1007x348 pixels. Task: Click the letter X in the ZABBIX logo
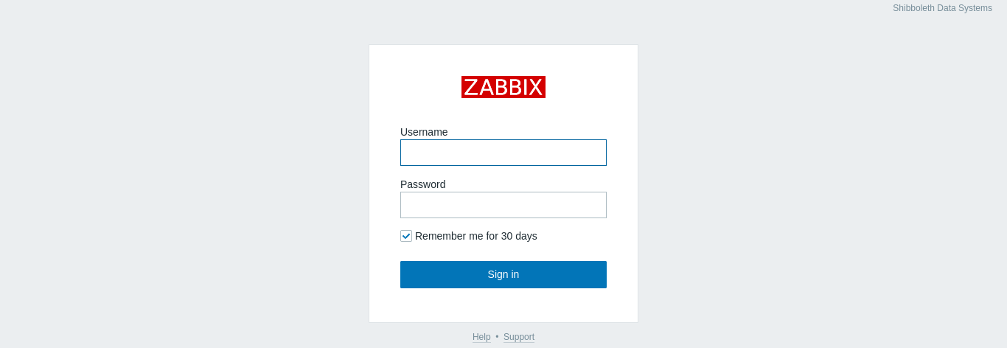[x=536, y=87]
